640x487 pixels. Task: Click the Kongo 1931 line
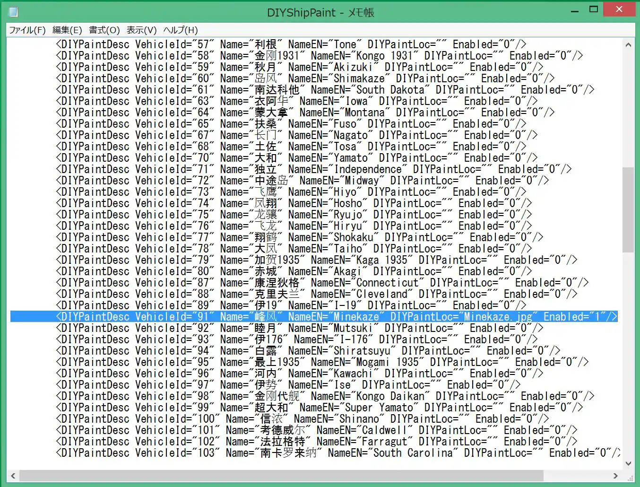point(319,56)
